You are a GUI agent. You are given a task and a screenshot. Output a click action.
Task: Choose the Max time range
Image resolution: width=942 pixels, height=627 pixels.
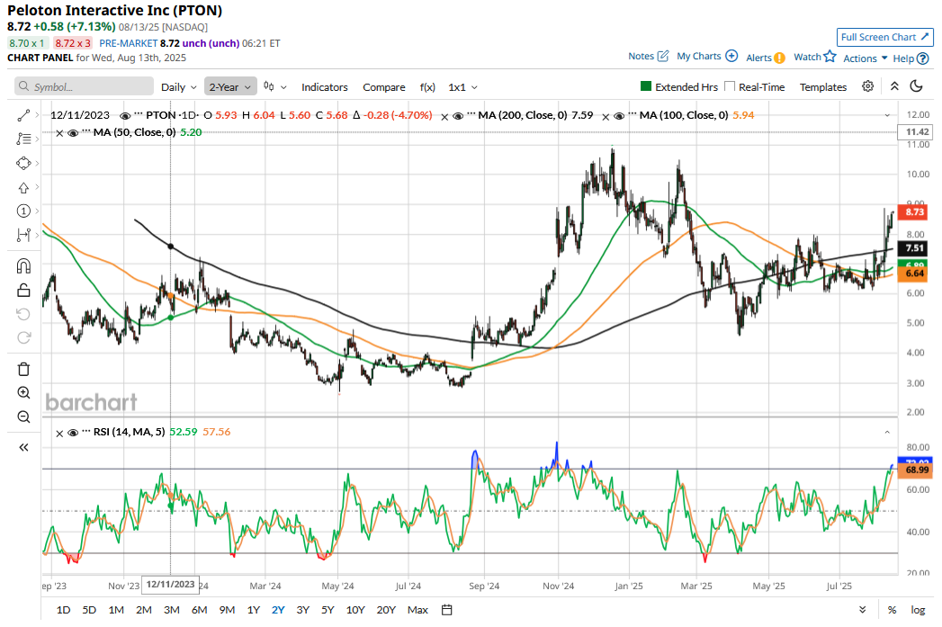click(x=417, y=610)
